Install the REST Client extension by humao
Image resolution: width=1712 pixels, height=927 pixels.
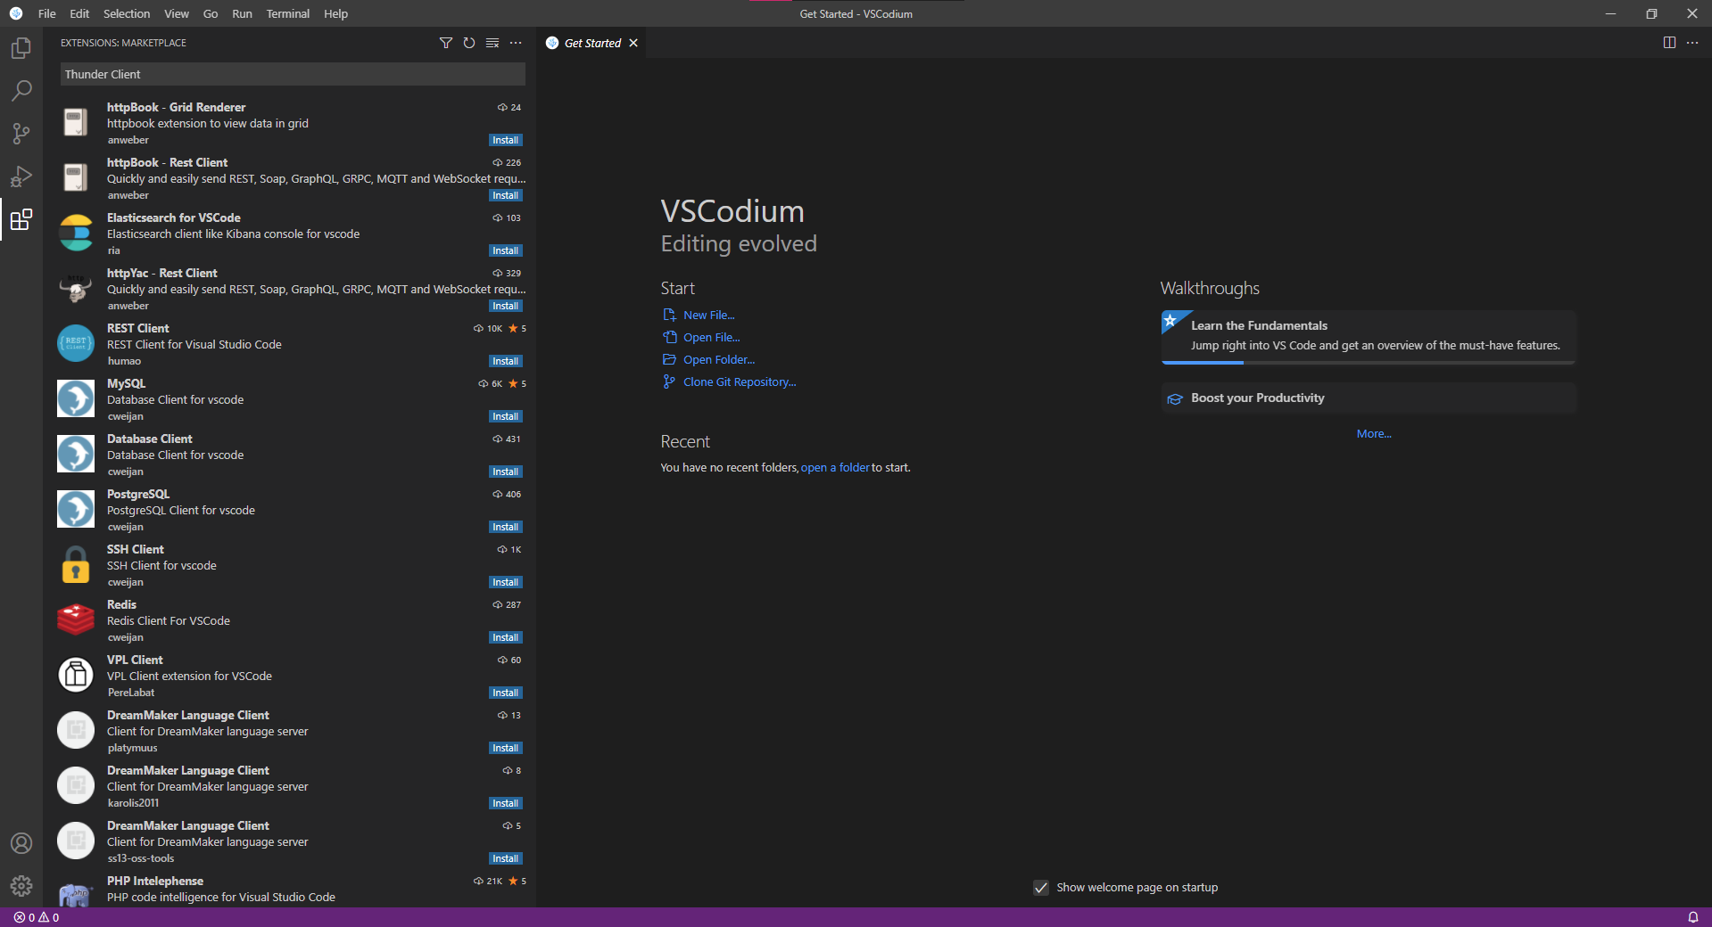point(505,361)
